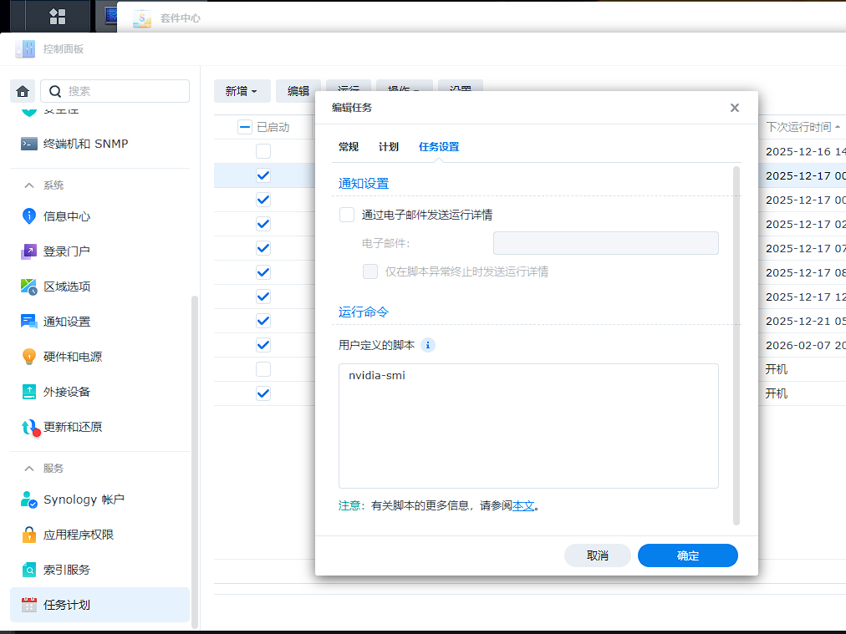Switch to the 常规 tab
Screen dimensions: 846x634
[x=349, y=147]
